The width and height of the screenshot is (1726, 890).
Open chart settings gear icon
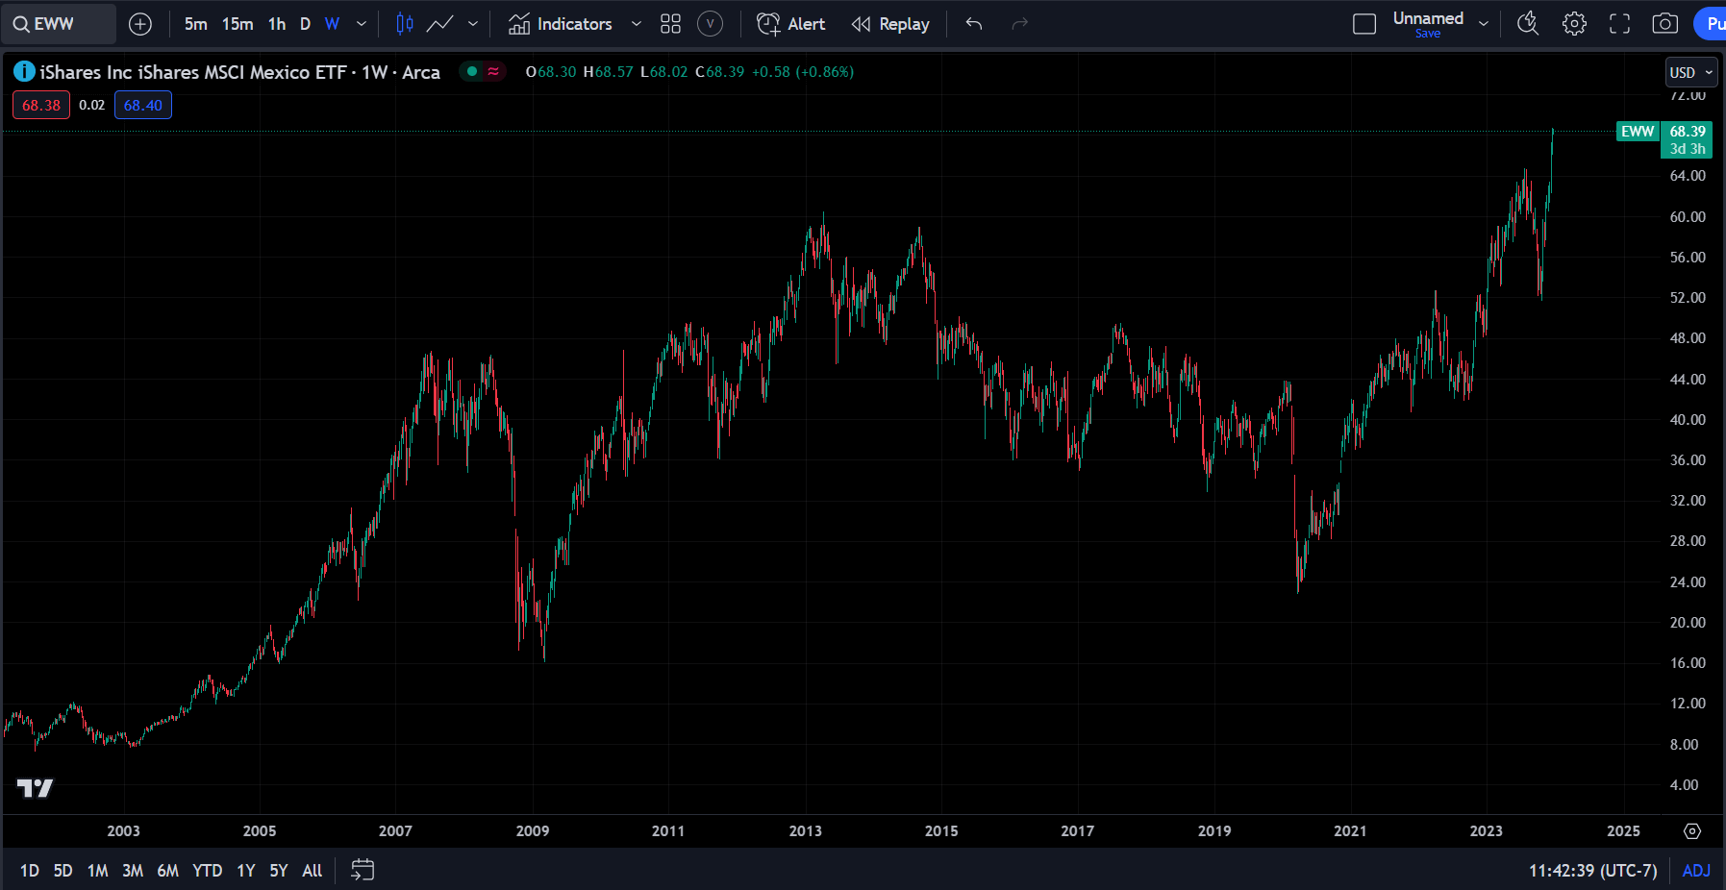(x=1574, y=24)
